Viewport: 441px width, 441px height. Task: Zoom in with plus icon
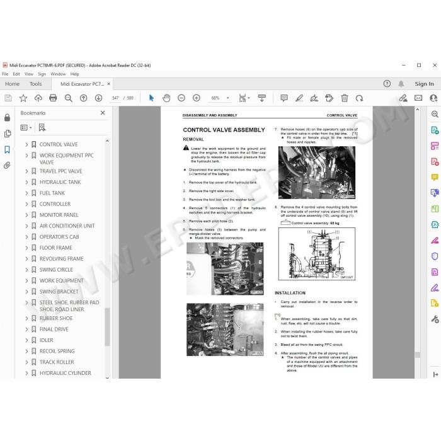click(197, 98)
